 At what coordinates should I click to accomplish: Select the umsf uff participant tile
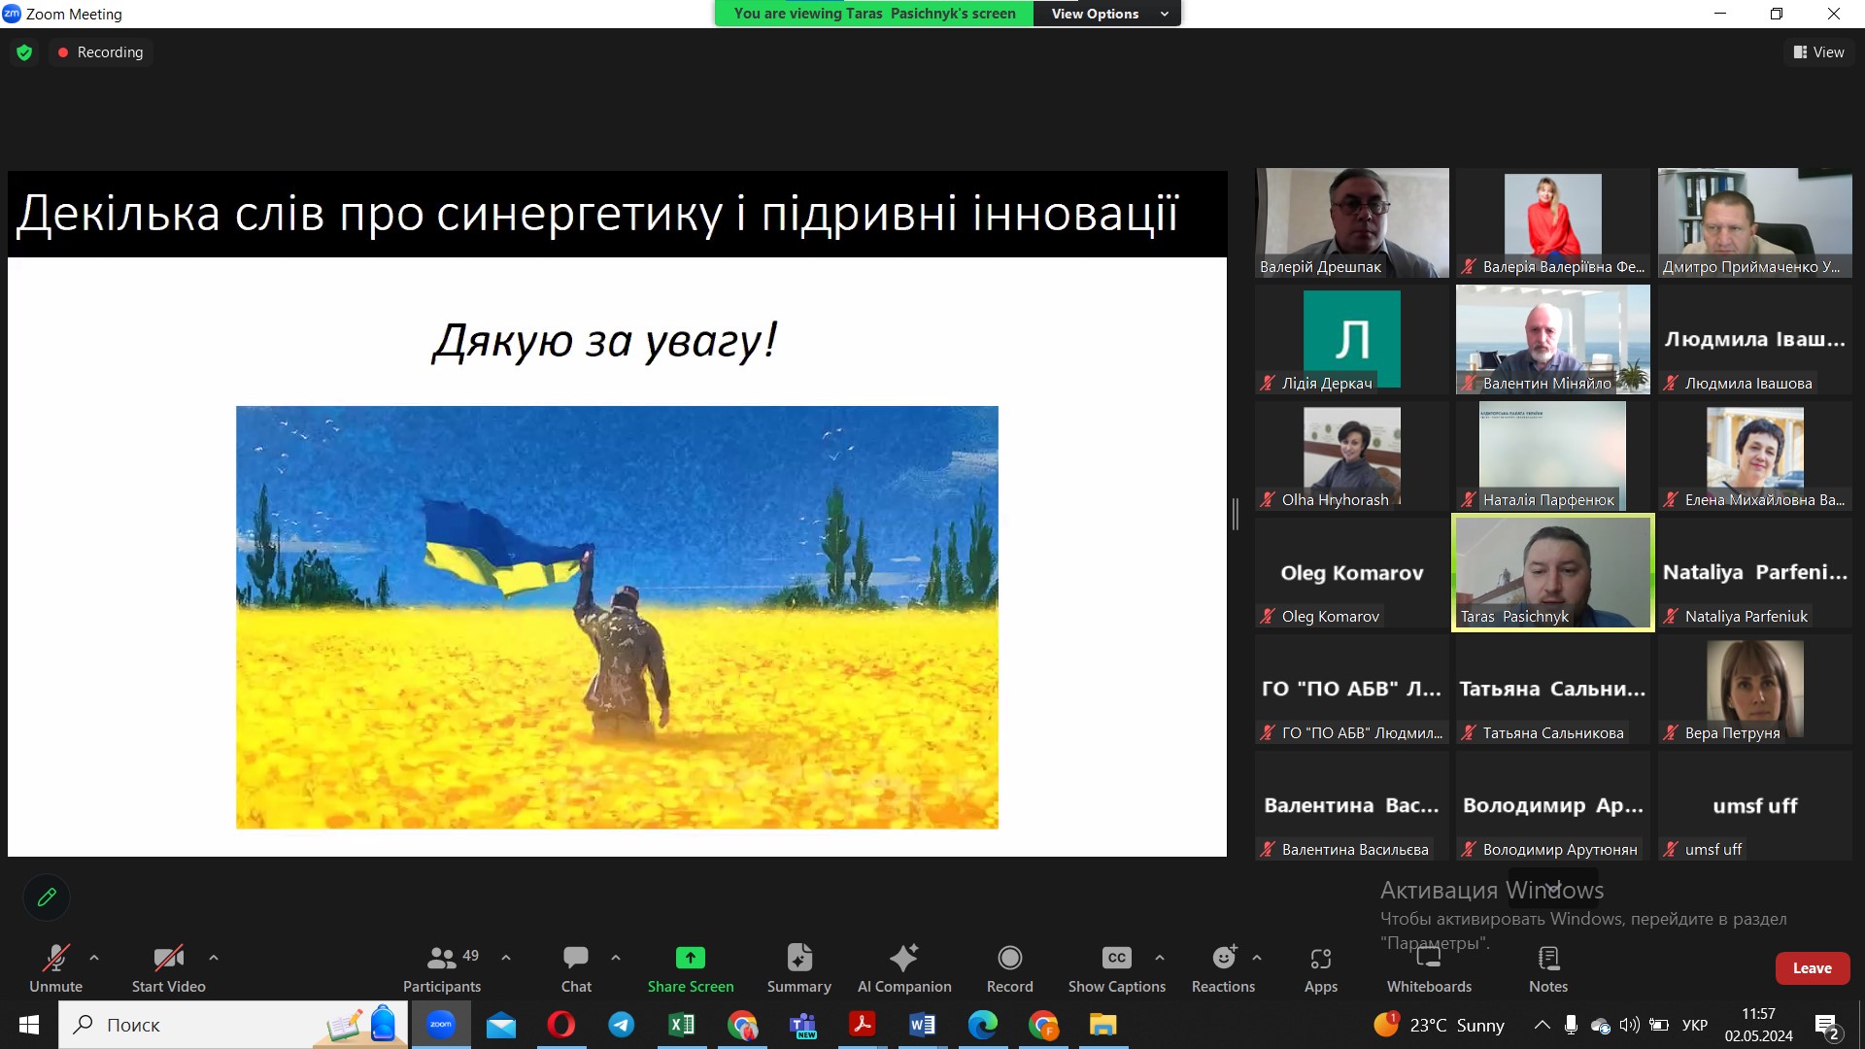(1754, 806)
